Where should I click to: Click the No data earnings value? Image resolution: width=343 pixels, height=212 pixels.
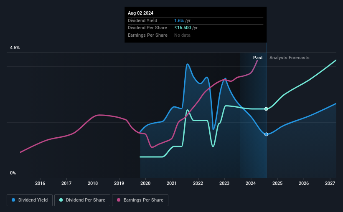pos(182,35)
